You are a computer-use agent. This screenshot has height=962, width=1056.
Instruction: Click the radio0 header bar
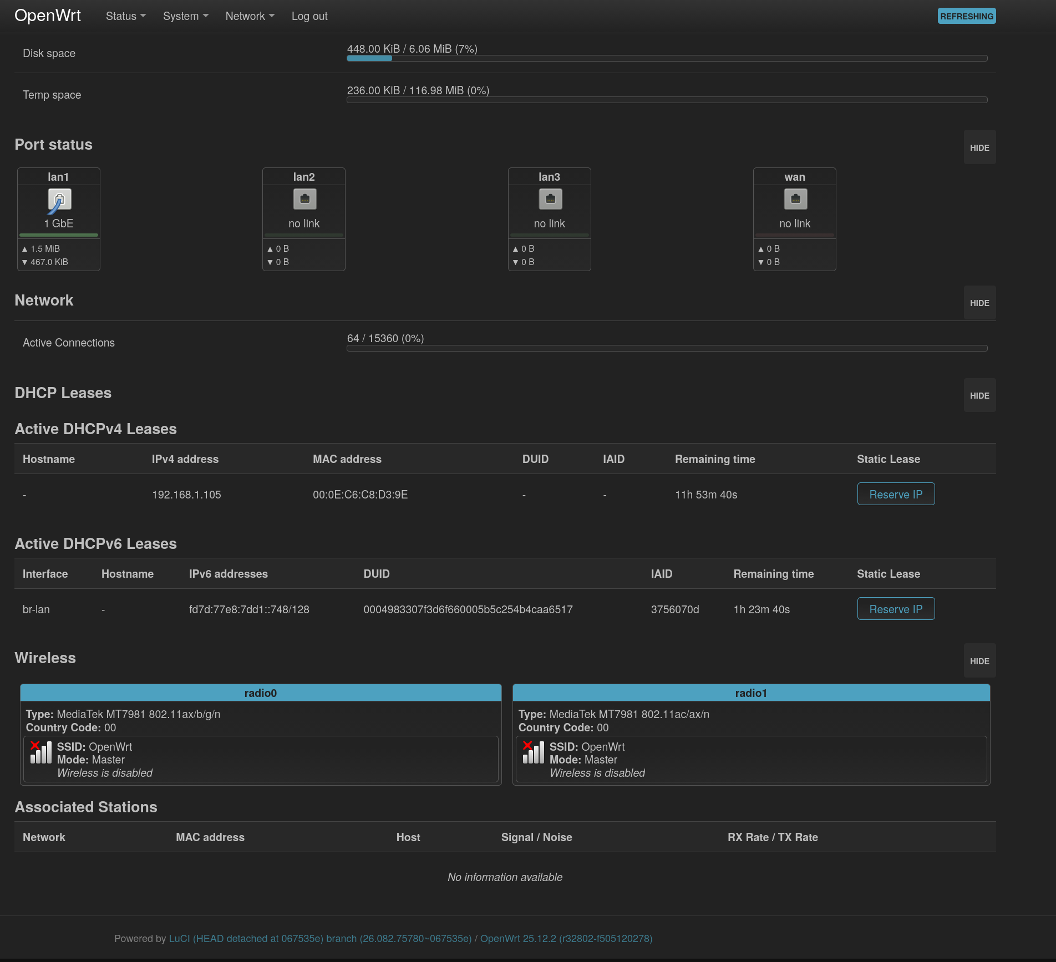[x=261, y=693]
